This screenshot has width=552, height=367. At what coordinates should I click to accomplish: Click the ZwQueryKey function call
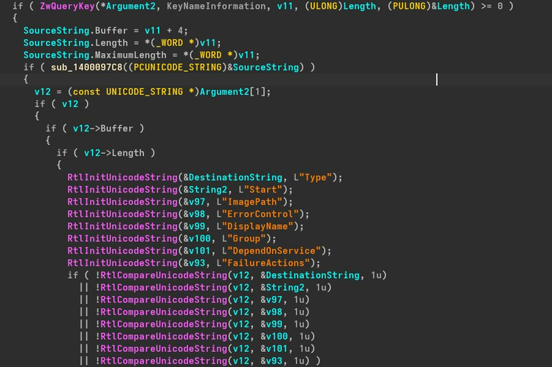point(68,6)
